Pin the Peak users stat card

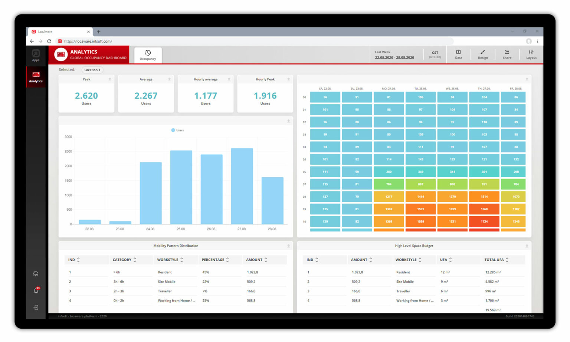click(110, 79)
